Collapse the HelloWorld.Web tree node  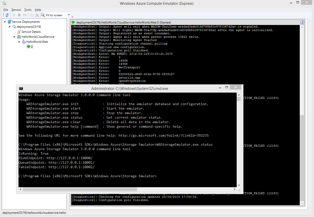point(19,42)
